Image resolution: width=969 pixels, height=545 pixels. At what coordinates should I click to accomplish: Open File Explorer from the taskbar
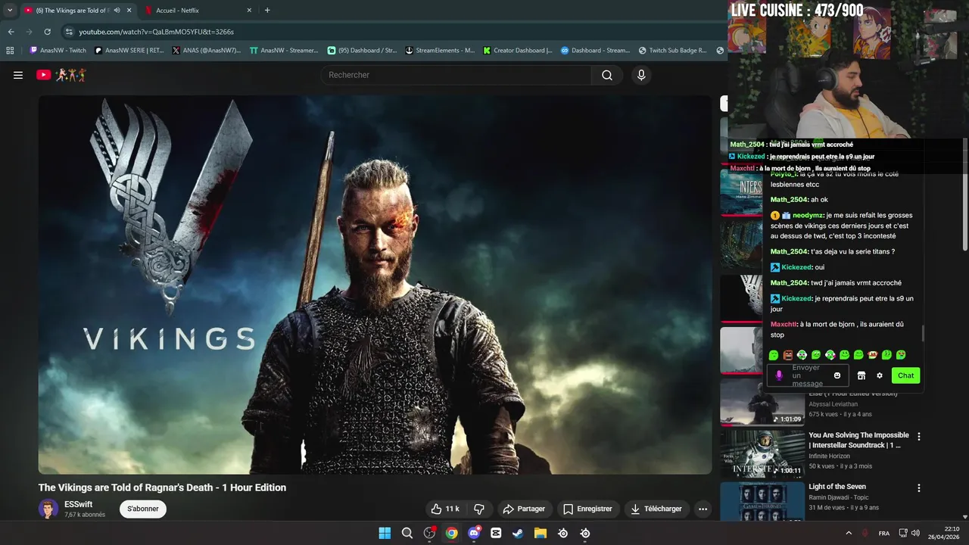click(541, 533)
